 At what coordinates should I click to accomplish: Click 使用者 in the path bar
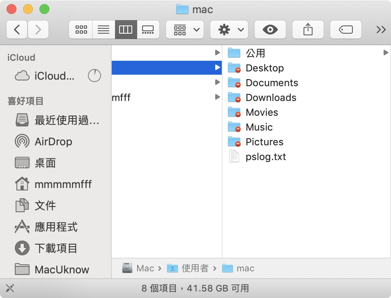click(195, 268)
